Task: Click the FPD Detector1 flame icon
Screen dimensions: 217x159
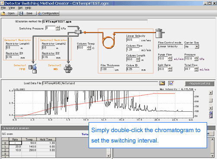Action: pyautogui.click(x=33, y=68)
